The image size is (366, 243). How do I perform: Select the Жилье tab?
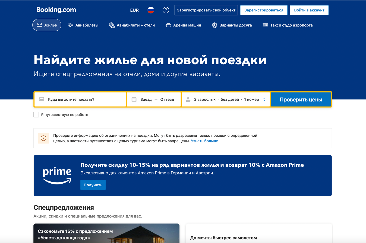[47, 25]
